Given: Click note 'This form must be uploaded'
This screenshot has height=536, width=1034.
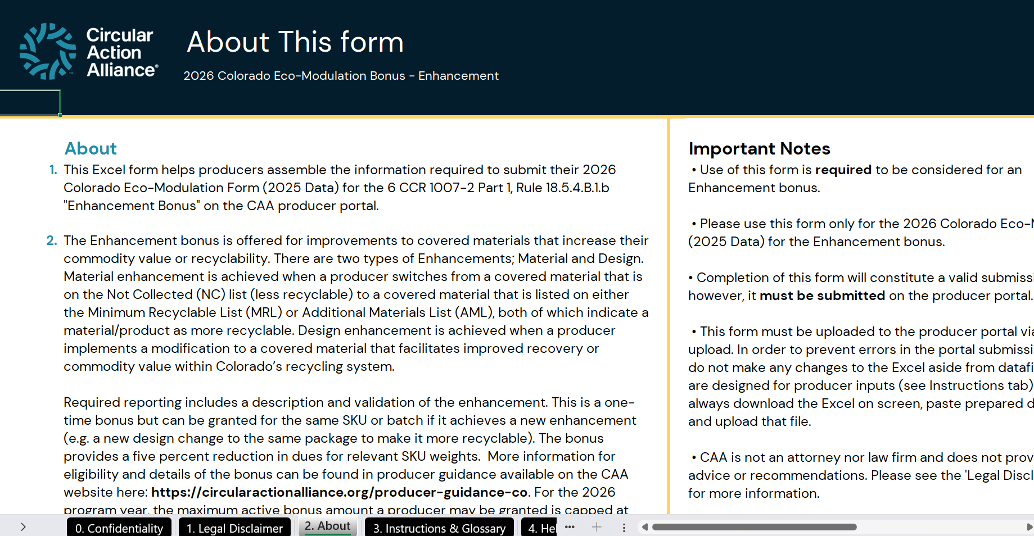Looking at the screenshot, I should point(861,376).
